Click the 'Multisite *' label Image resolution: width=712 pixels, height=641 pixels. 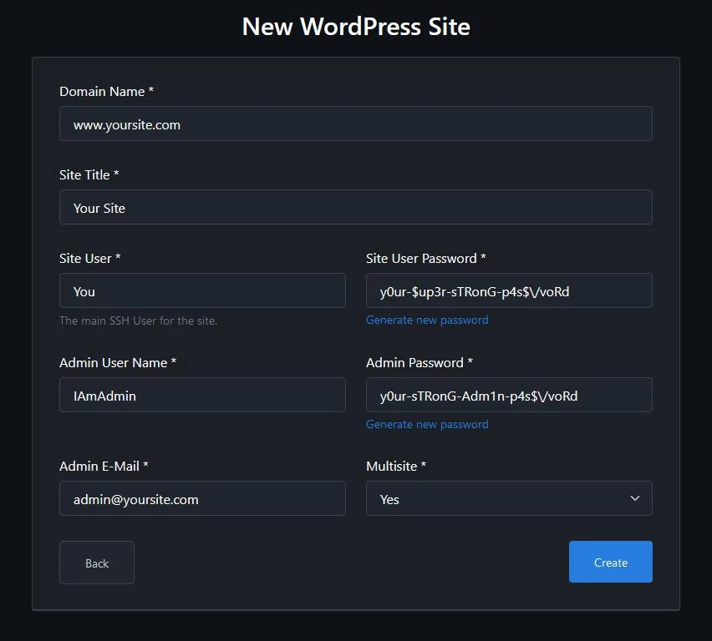[x=396, y=466]
